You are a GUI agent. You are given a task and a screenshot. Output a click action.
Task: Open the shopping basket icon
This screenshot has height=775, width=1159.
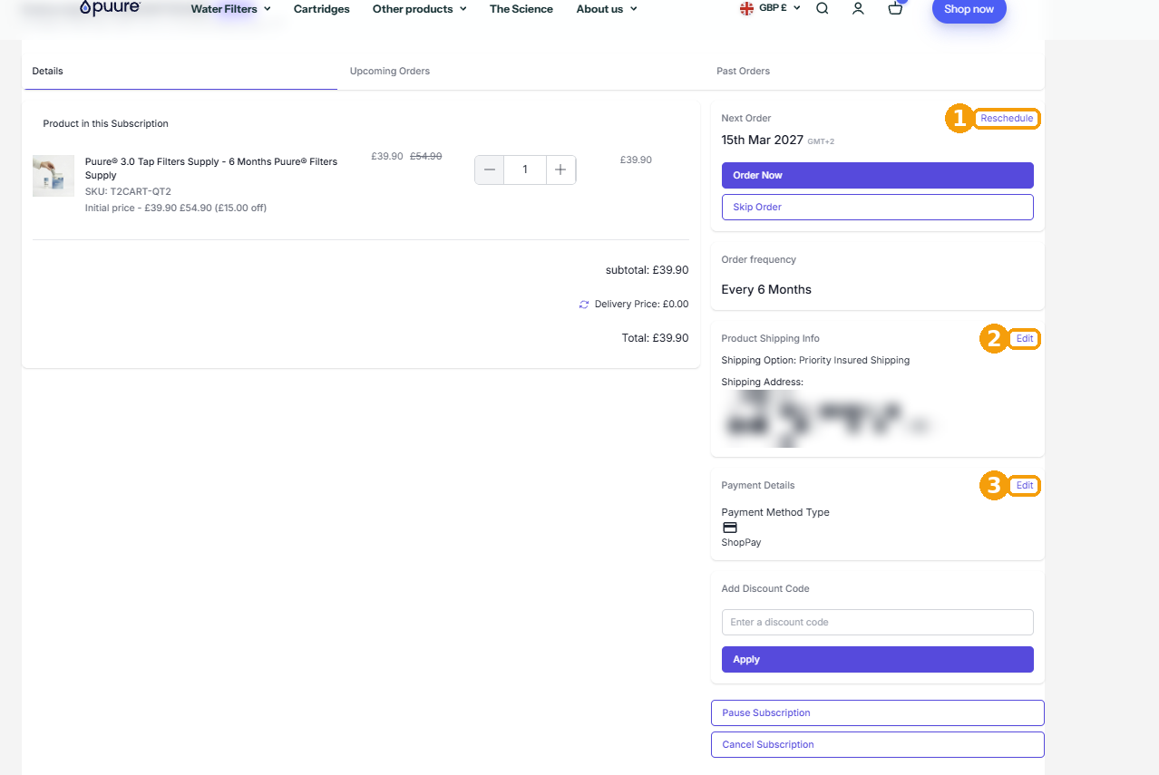(896, 8)
